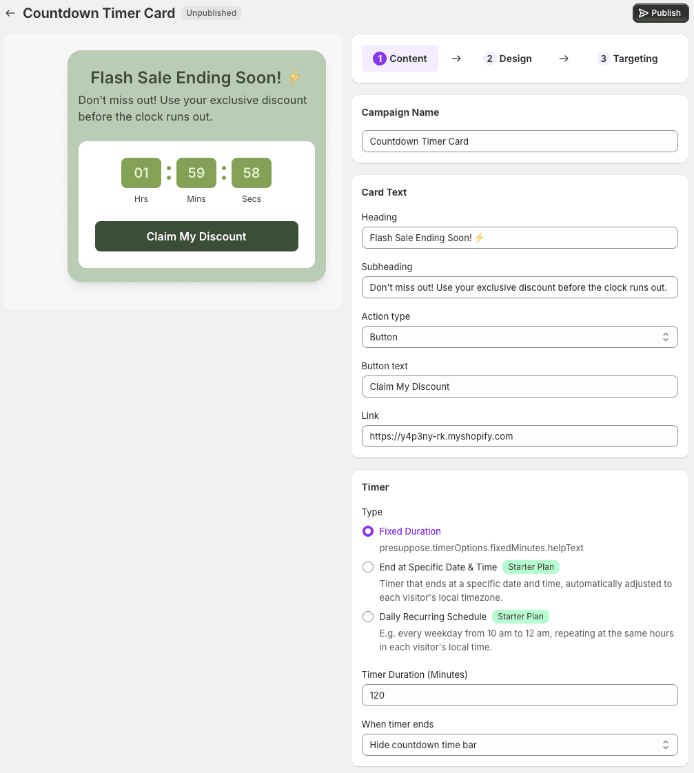Click the step 3 number badge for Targeting
This screenshot has width=694, height=773.
point(603,59)
